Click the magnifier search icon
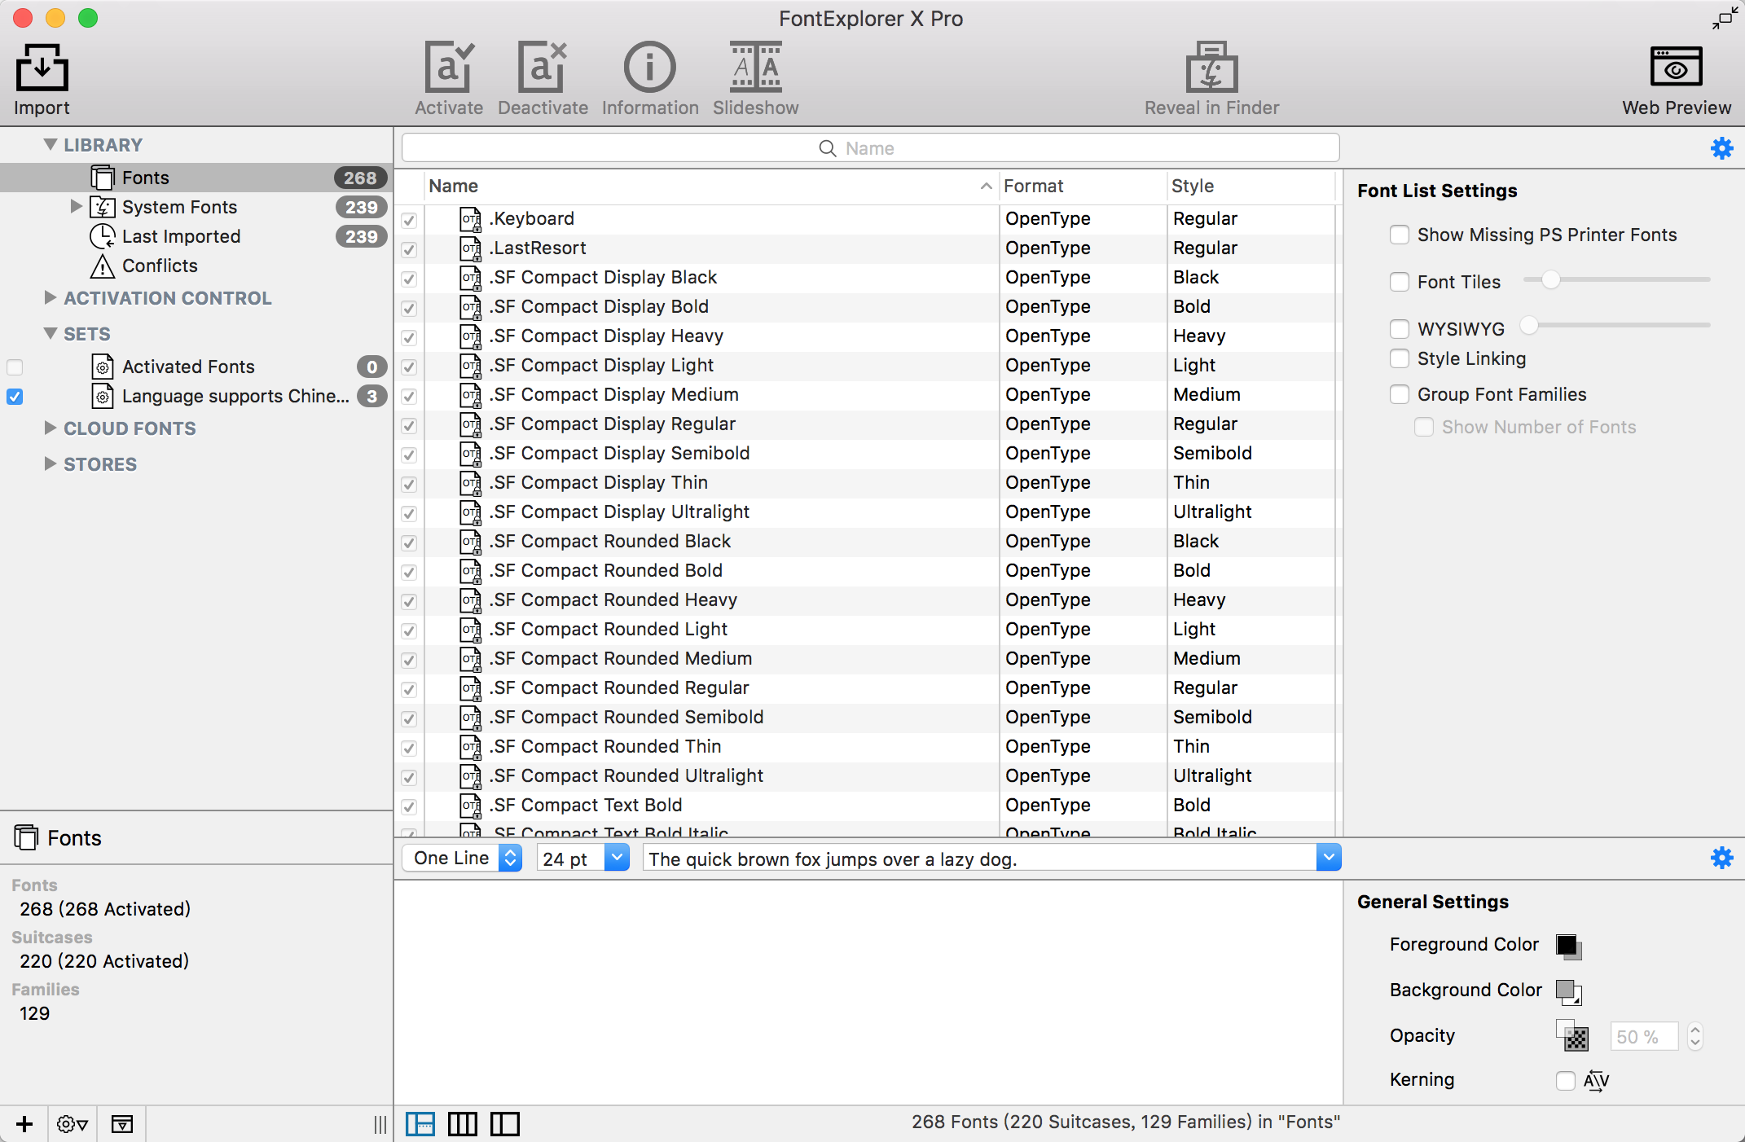Viewport: 1745px width, 1142px height. pyautogui.click(x=827, y=148)
